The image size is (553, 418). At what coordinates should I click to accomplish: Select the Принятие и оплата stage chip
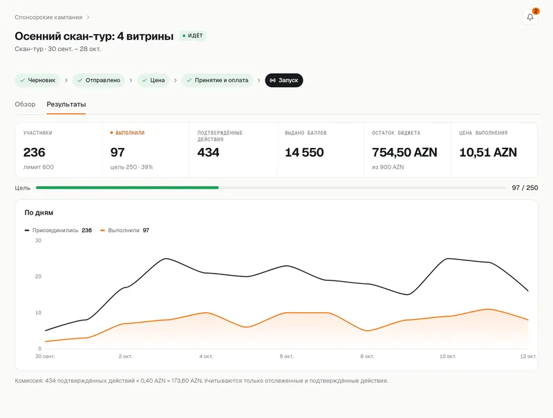click(x=217, y=80)
